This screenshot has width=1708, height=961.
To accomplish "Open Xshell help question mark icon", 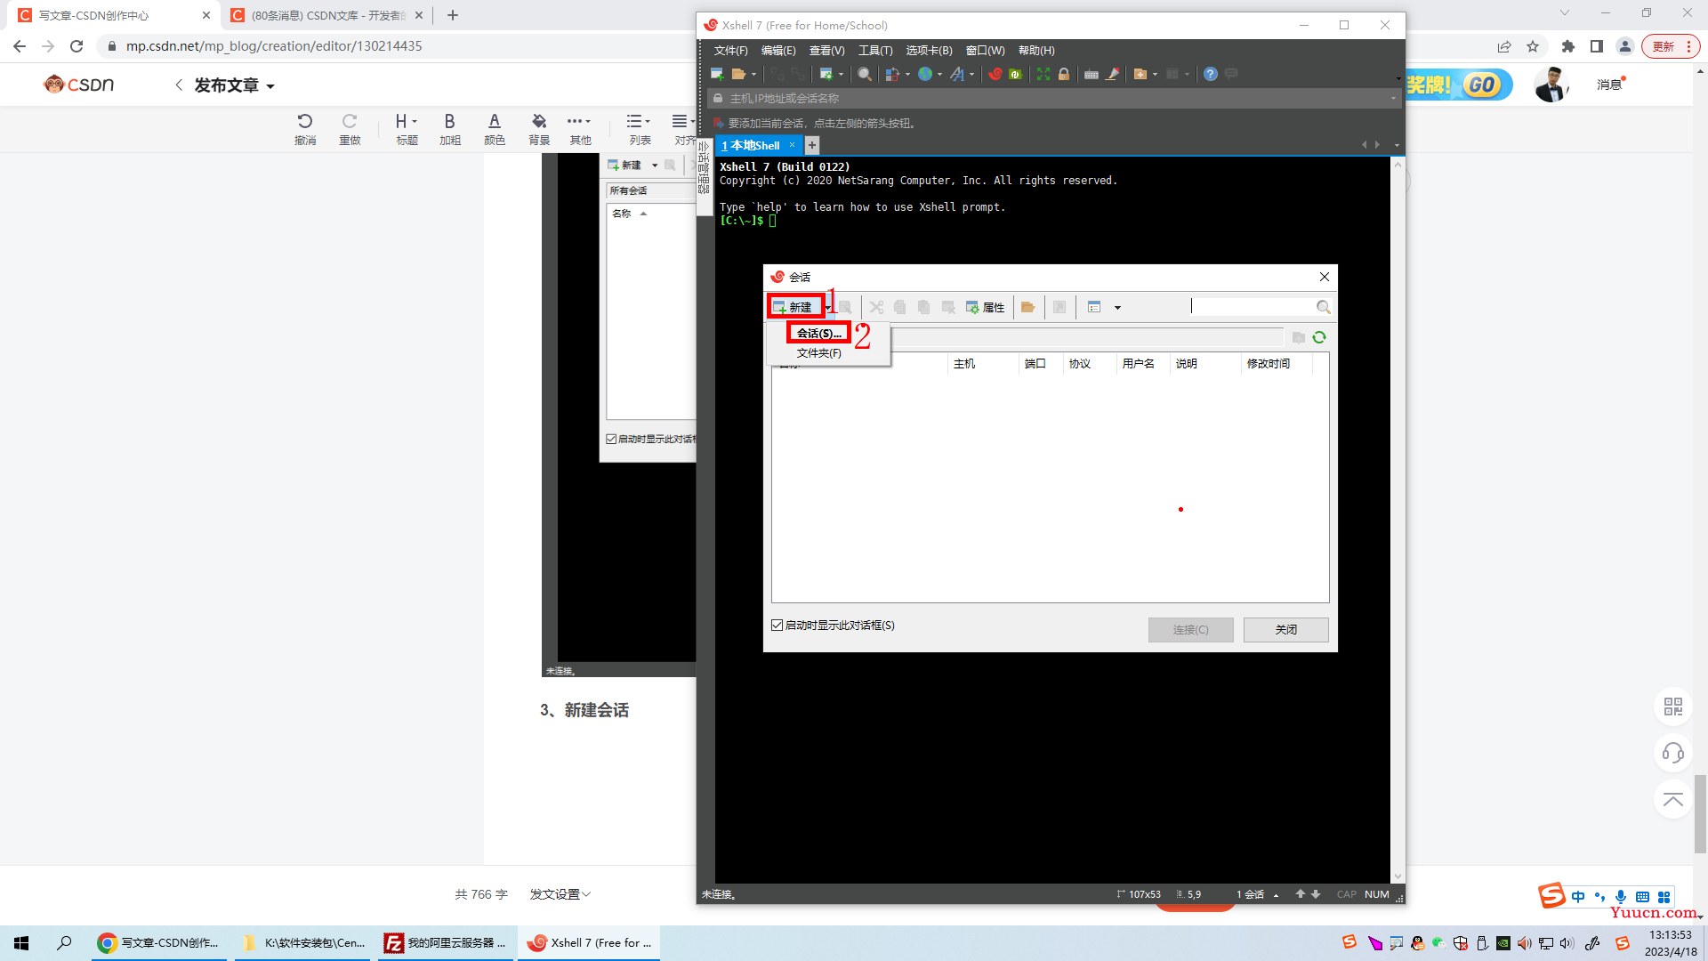I will tap(1211, 74).
